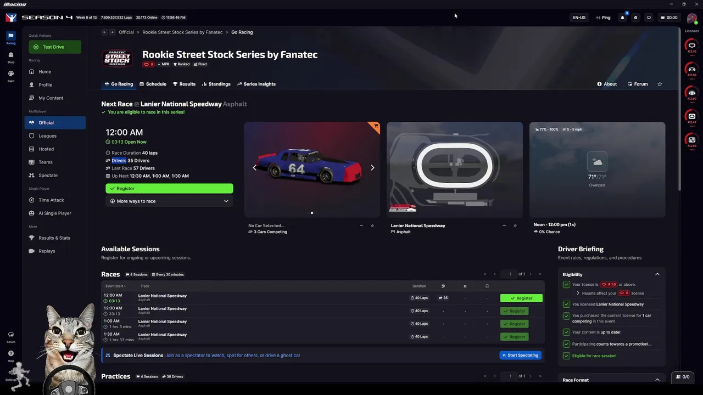Click the helmet icon in top bar
The image size is (703, 395).
point(635,18)
